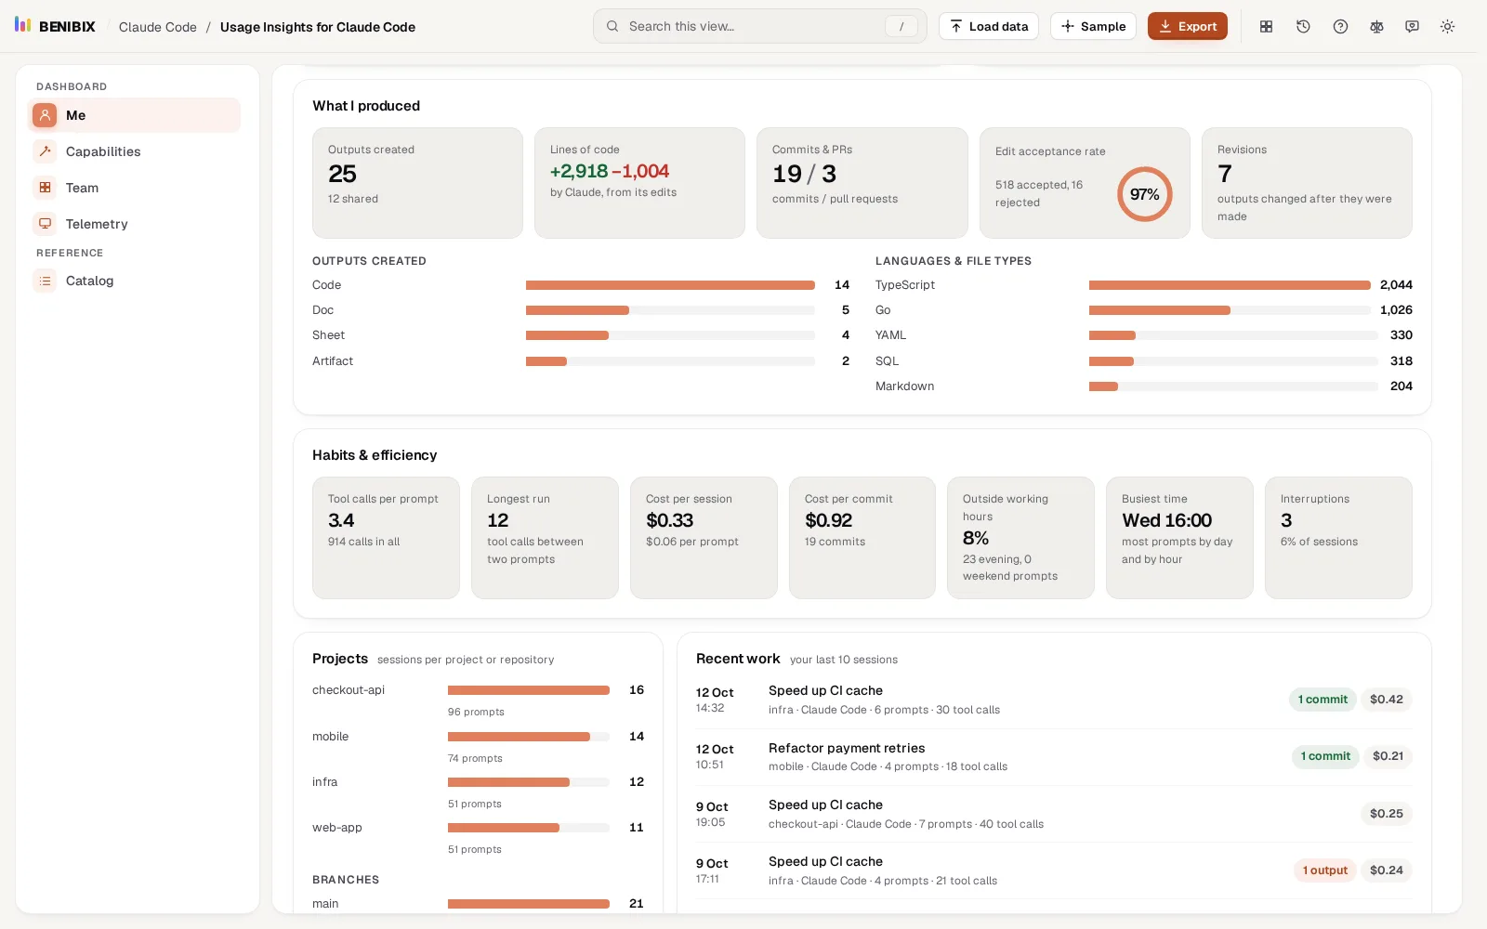Click the Cost per commit $0.92 card

coord(862,538)
